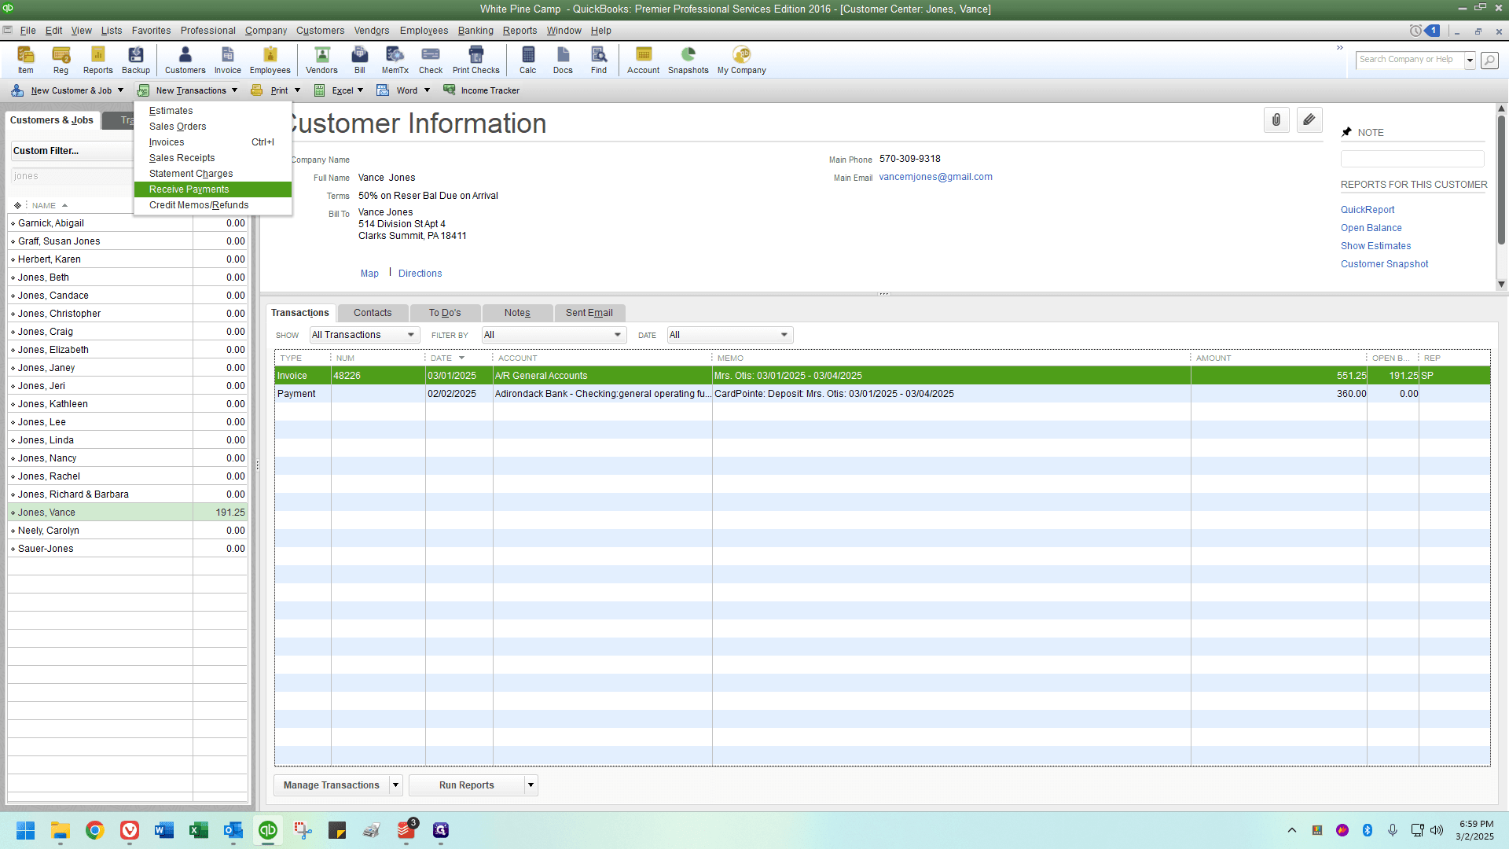Click the Bill toolbar icon
This screenshot has width=1509, height=849.
pos(360,60)
